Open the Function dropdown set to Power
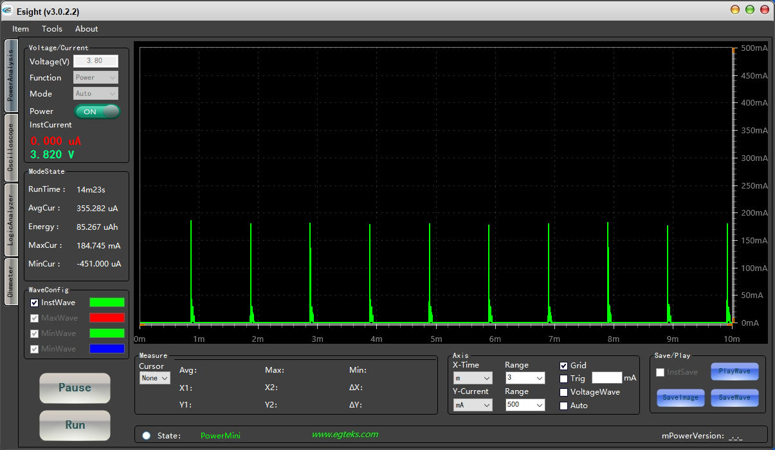This screenshot has height=450, width=775. [x=96, y=77]
